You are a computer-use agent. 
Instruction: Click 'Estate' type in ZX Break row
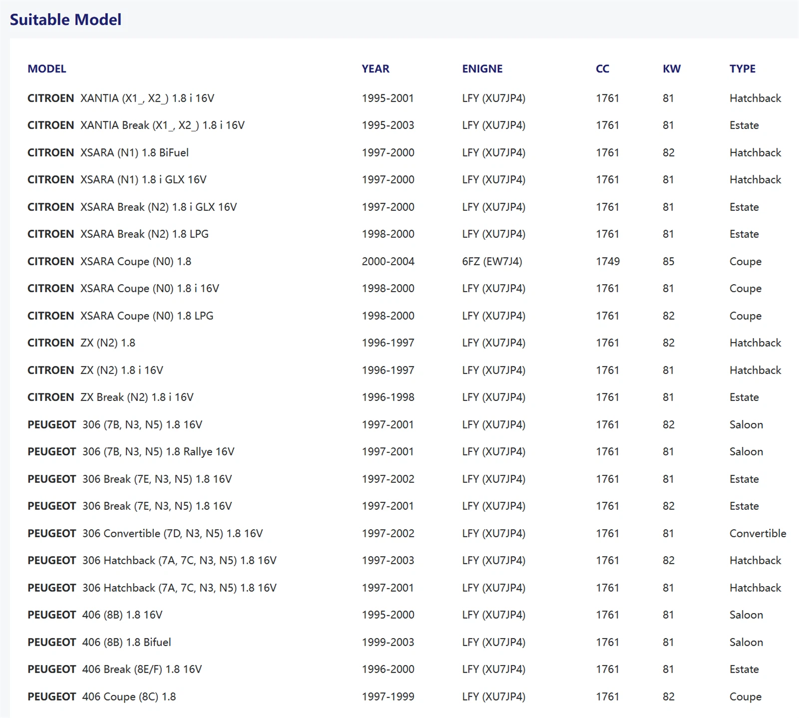(x=744, y=397)
